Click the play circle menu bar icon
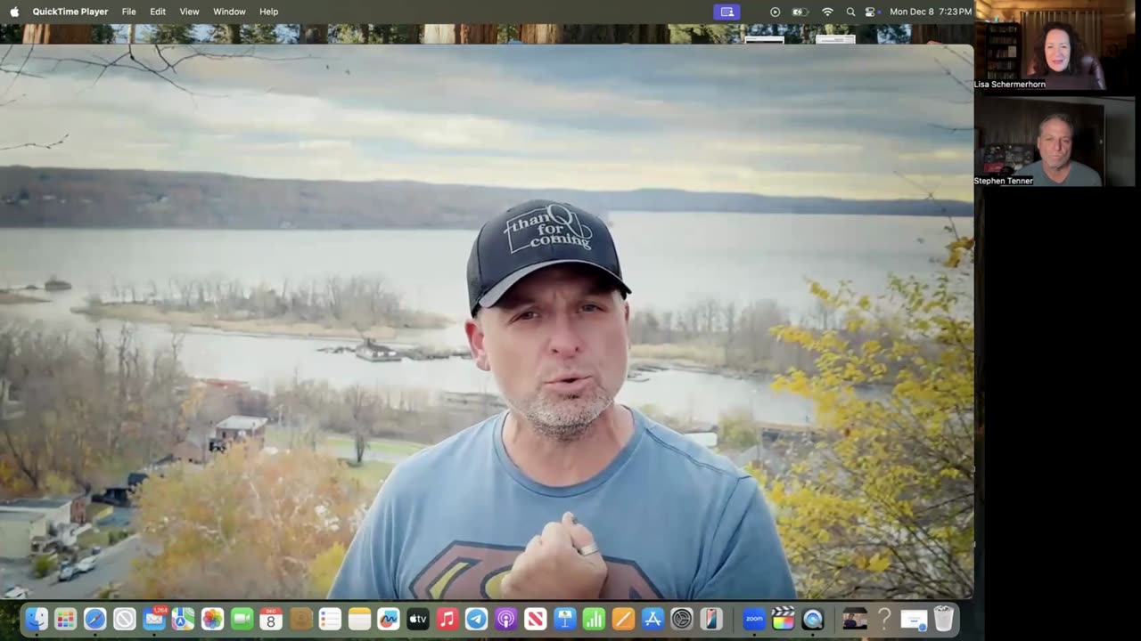 (775, 12)
